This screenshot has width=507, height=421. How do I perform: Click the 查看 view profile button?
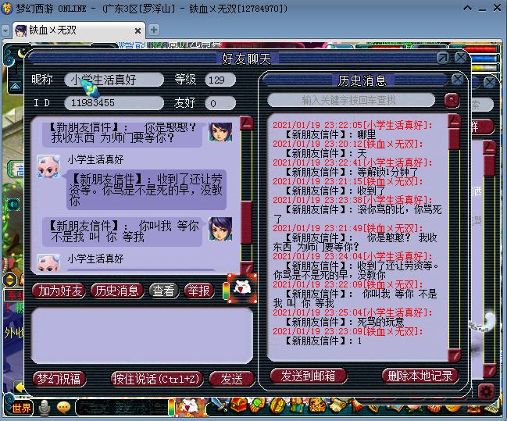pos(163,291)
